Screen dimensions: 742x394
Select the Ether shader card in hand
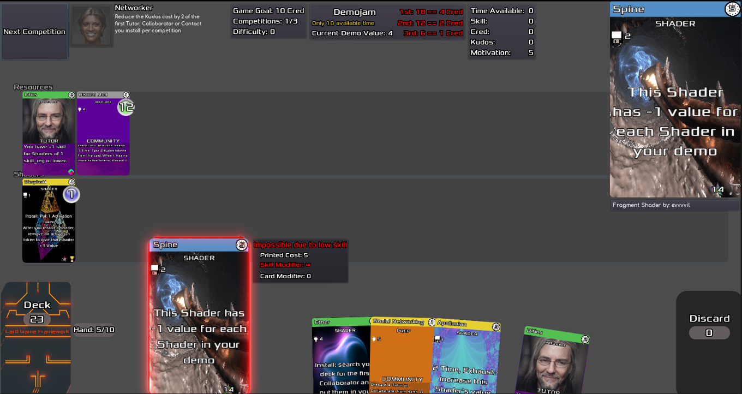[x=342, y=356]
